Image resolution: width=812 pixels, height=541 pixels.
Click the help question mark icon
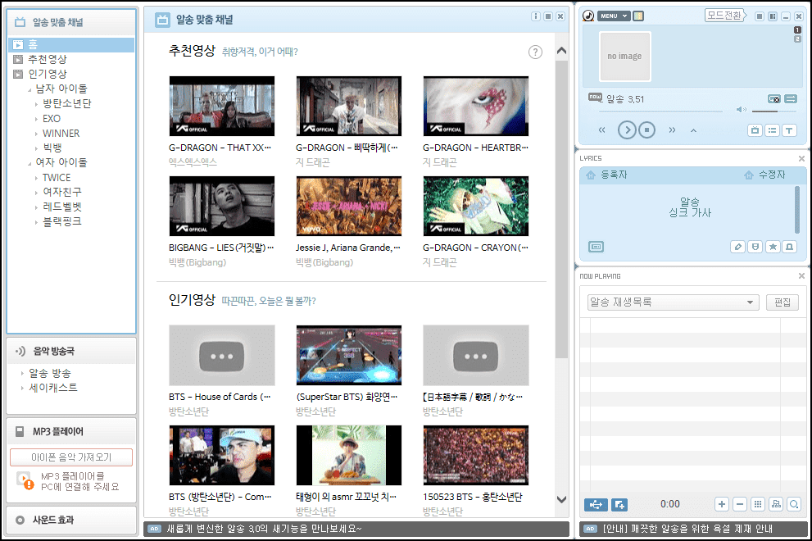536,52
